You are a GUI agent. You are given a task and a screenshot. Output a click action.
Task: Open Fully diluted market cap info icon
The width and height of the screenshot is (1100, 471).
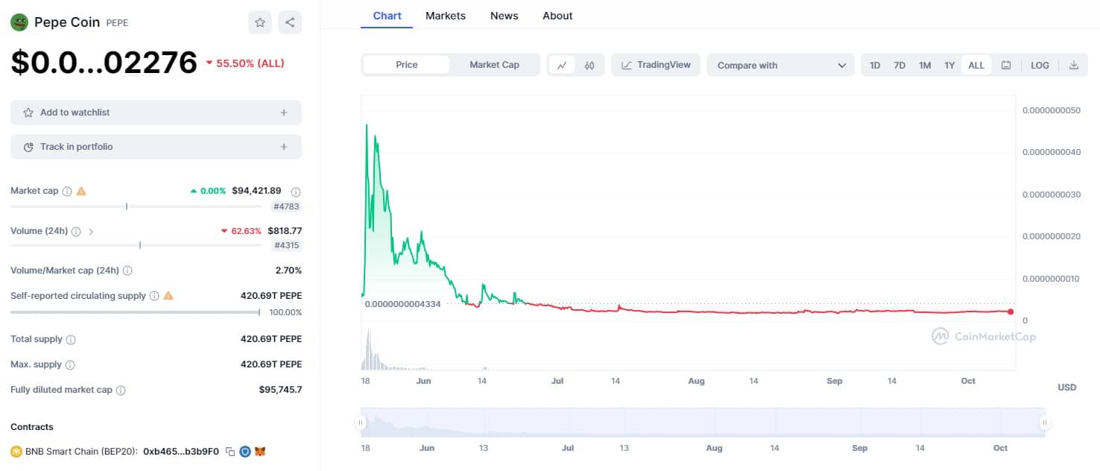pos(121,391)
